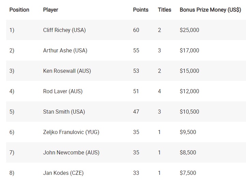Select the $12,000 bonus amount
The height and width of the screenshot is (183, 246).
(x=189, y=91)
